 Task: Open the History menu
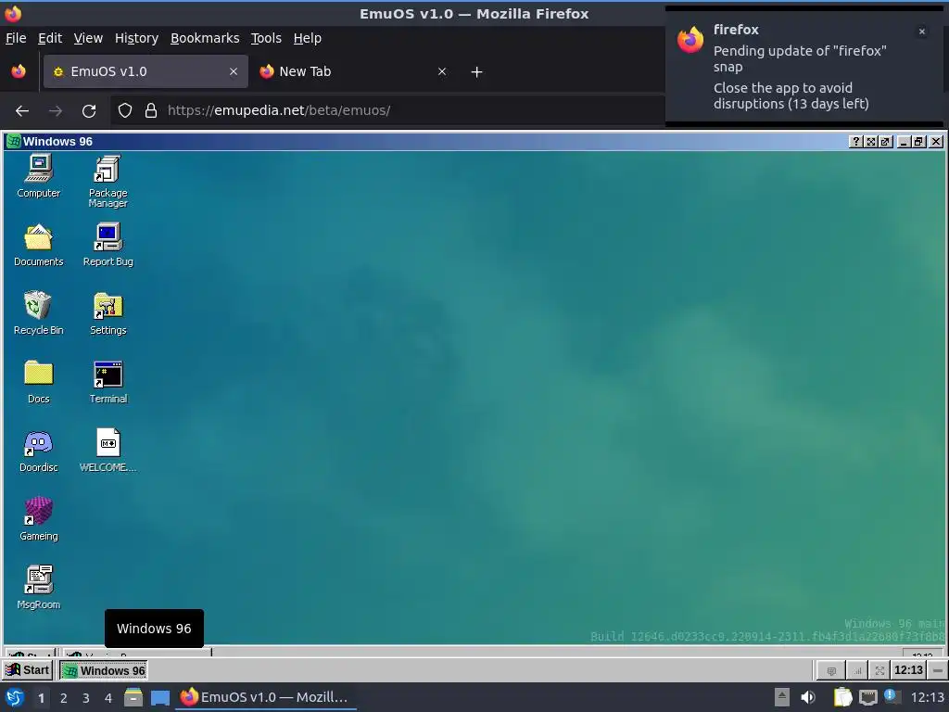136,37
